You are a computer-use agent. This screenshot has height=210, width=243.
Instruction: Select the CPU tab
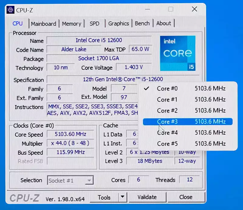tap(18, 24)
